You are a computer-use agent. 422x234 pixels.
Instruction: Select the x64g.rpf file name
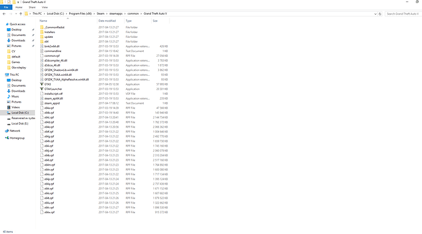point(50,136)
